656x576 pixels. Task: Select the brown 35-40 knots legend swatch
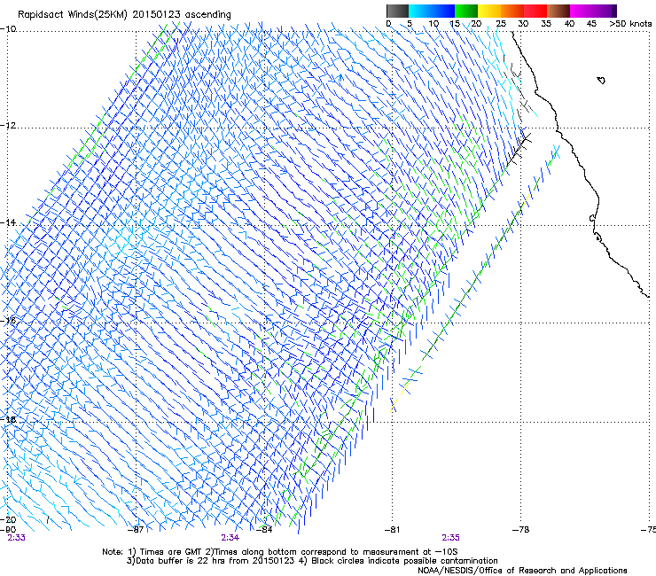tap(558, 11)
